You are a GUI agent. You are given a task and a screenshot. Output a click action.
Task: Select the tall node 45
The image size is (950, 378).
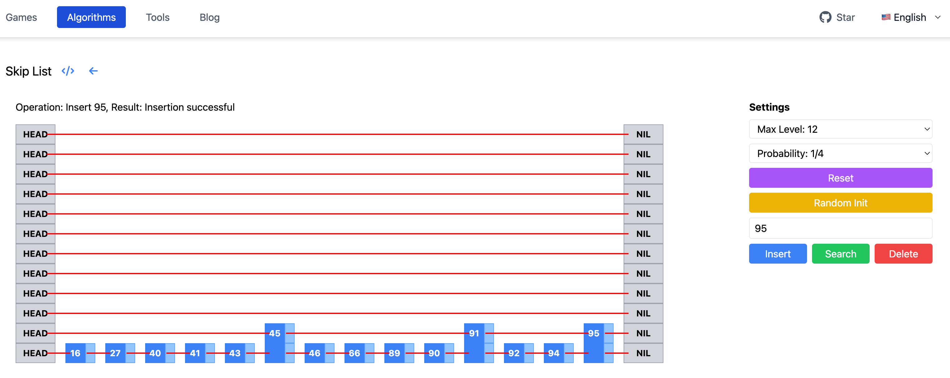tap(279, 343)
